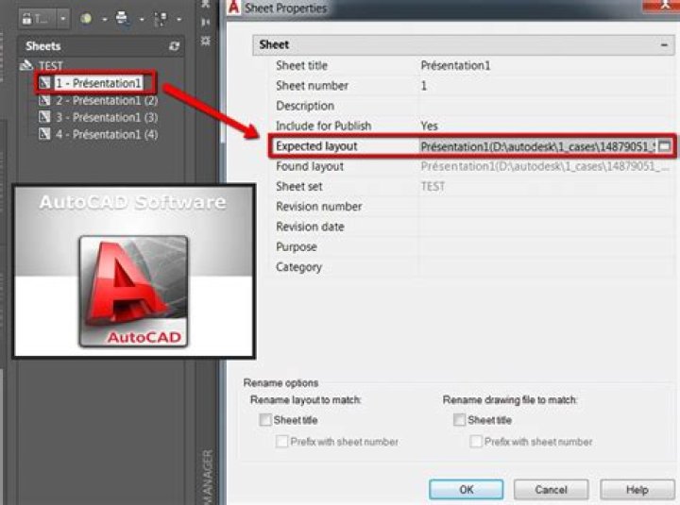Click the empty Description value field

click(546, 106)
